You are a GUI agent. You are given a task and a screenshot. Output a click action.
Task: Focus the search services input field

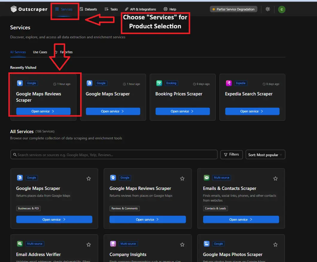[114, 155]
